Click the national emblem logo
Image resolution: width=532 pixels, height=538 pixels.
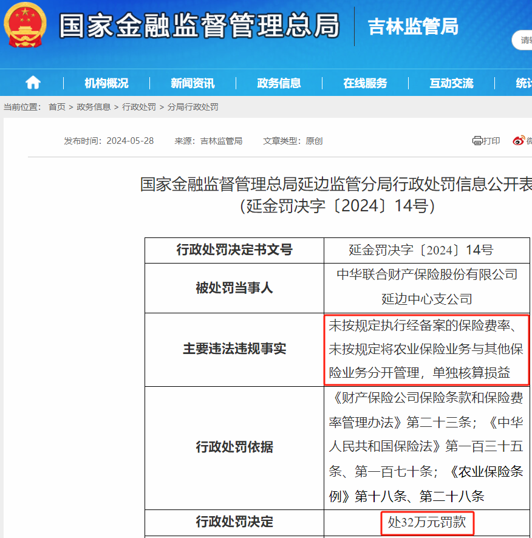[x=24, y=27]
